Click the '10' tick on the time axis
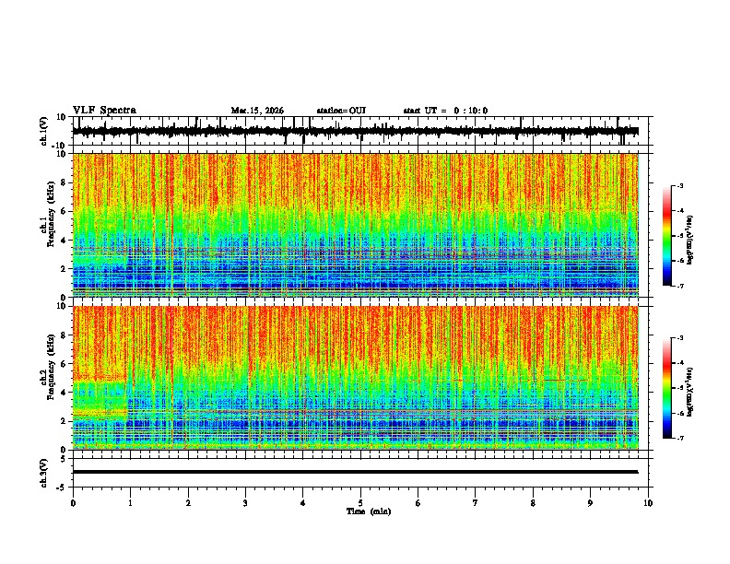The width and height of the screenshot is (730, 564). point(648,503)
